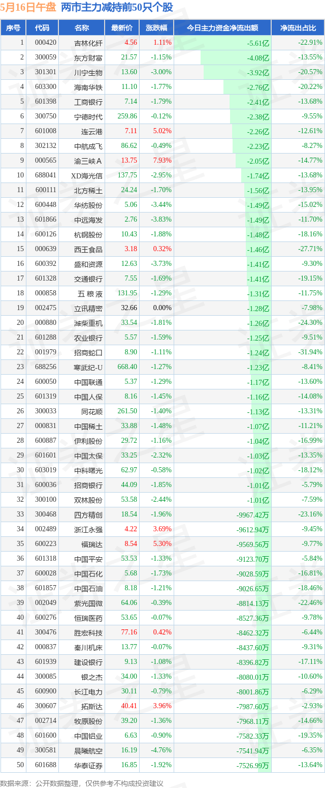The image size is (325, 788).
Task: Select stock name 北方稀土
Action: coord(88,190)
